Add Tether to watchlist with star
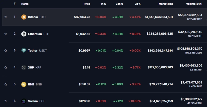Viewport: 207px width, 107px height. 6,51
